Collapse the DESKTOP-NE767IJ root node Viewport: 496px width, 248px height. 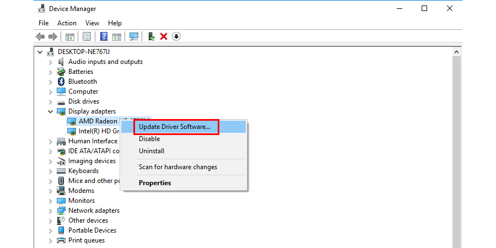pos(40,52)
